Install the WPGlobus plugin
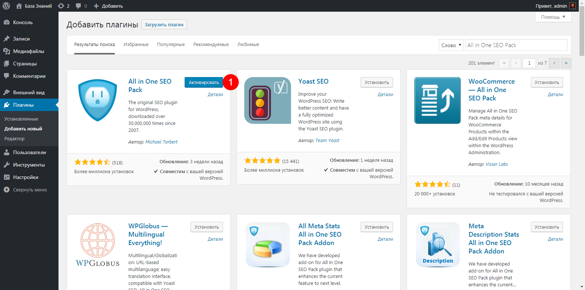The height and width of the screenshot is (290, 585). [x=207, y=227]
